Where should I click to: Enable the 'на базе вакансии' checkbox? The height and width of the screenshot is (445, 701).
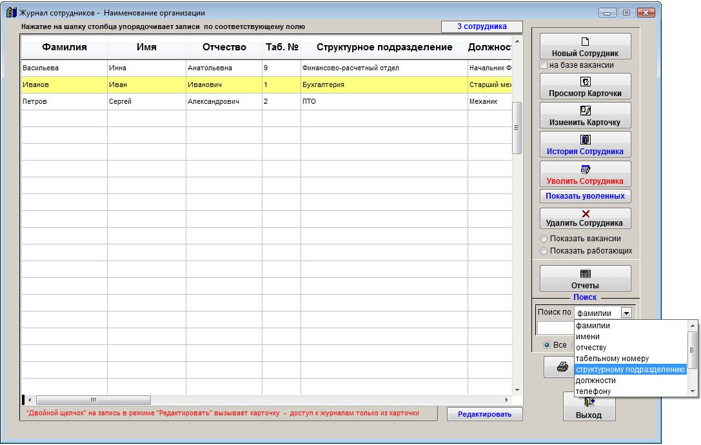[x=544, y=65]
